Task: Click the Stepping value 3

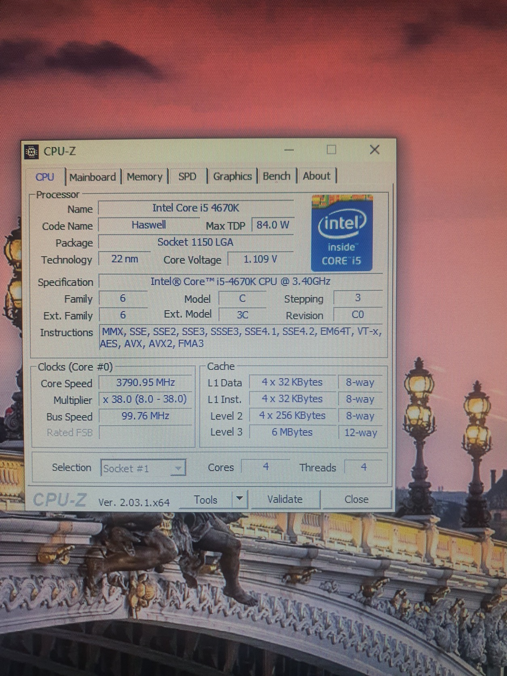Action: click(358, 298)
